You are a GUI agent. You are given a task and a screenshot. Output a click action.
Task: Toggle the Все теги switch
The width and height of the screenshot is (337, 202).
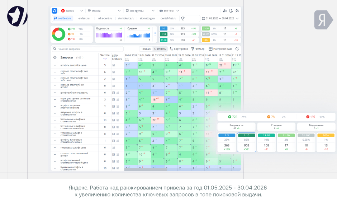161,11
